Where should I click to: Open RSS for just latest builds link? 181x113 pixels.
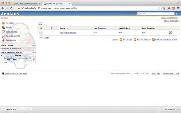[x=166, y=39]
